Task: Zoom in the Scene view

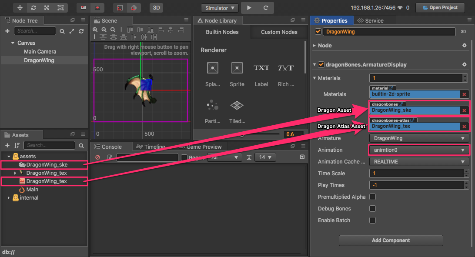Action: click(x=95, y=30)
